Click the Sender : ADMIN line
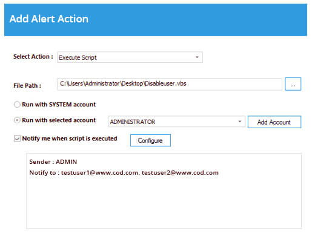This screenshot has width=312, height=243. [x=53, y=162]
